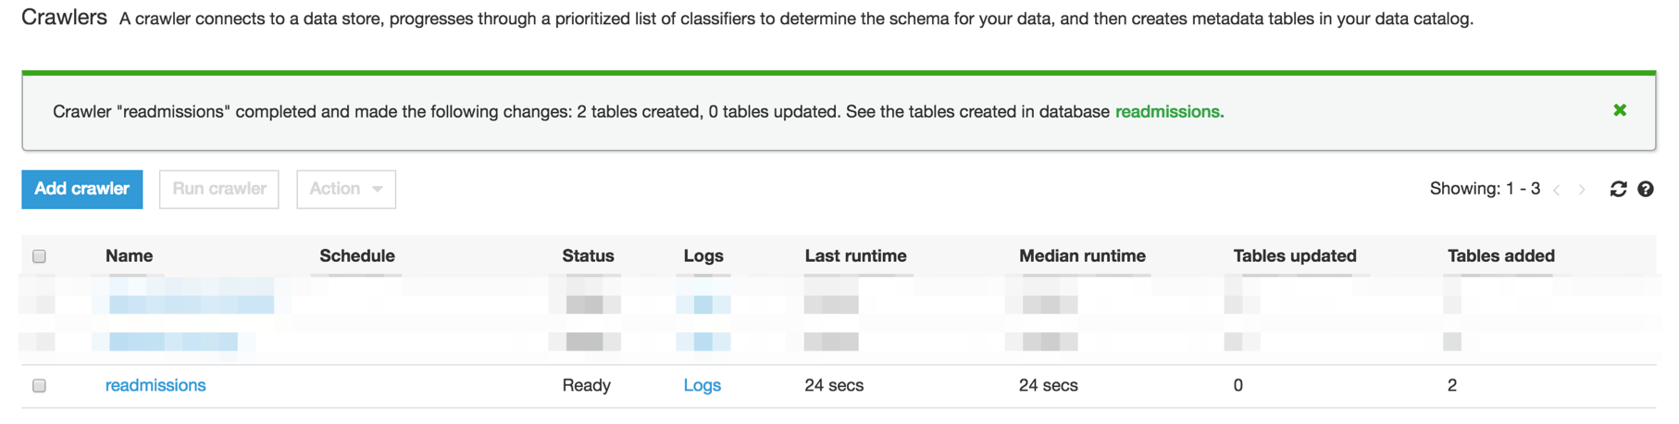Sort by the Last runtime column

point(855,256)
